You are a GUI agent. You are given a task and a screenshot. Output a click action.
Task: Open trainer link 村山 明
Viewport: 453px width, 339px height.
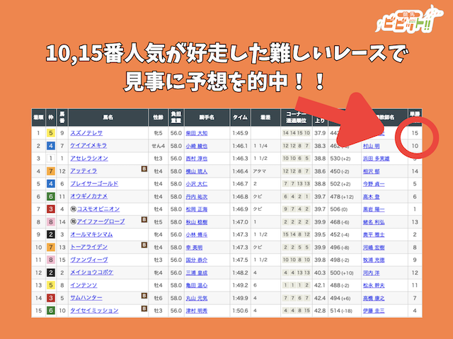[371, 146]
